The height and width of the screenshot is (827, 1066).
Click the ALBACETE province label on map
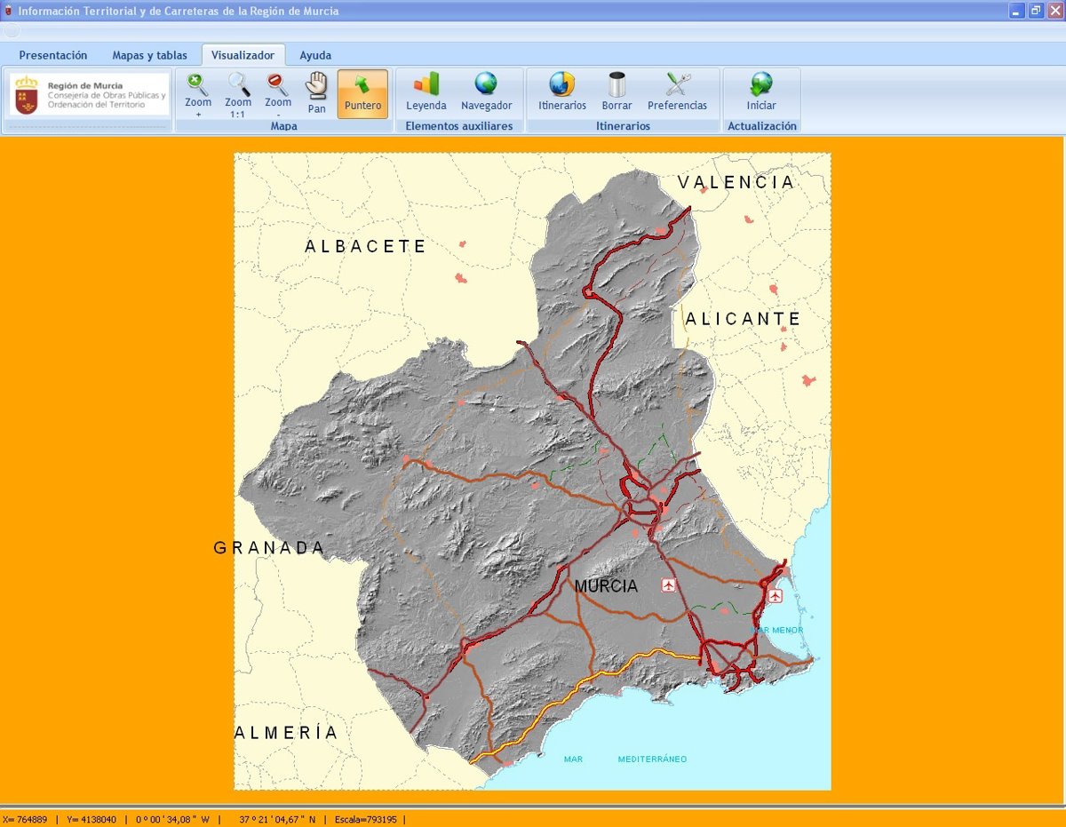pos(366,246)
